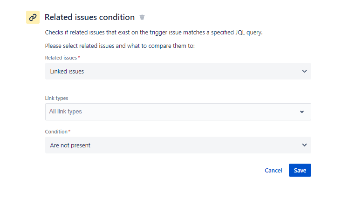Click the red asterisk next to Condition
Screen dimensions: 349x212
tap(69, 131)
